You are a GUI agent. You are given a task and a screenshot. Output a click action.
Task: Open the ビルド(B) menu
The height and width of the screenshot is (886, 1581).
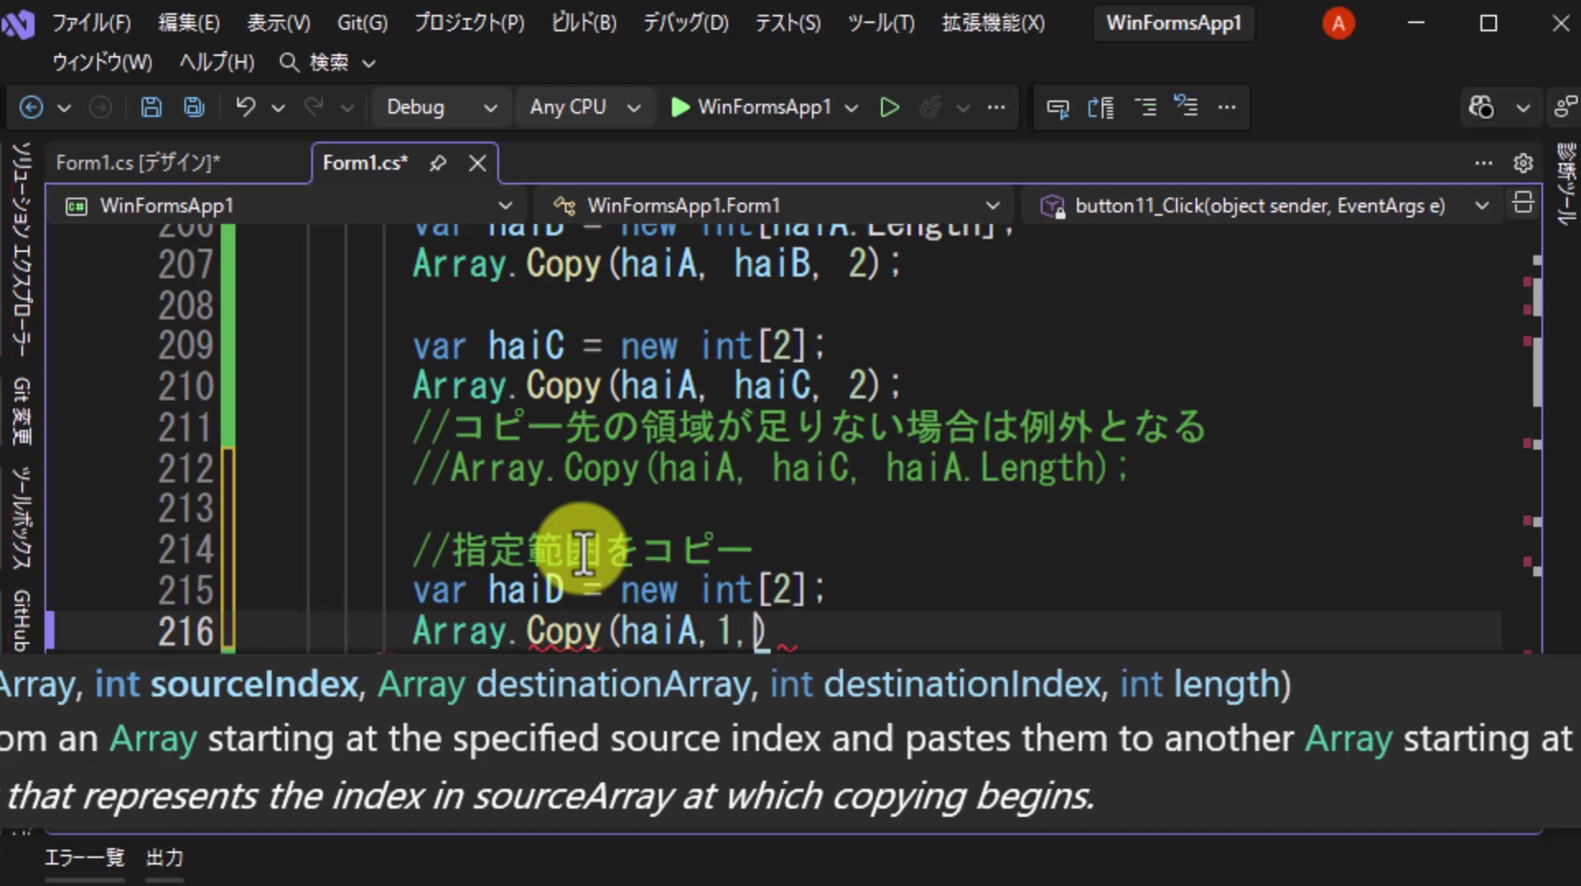coord(584,23)
